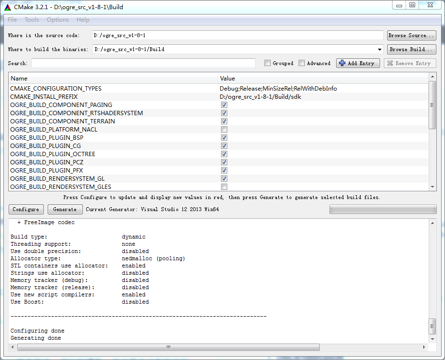Click the output log horizontal scrollbar
The image size is (445, 360).
coord(169,347)
